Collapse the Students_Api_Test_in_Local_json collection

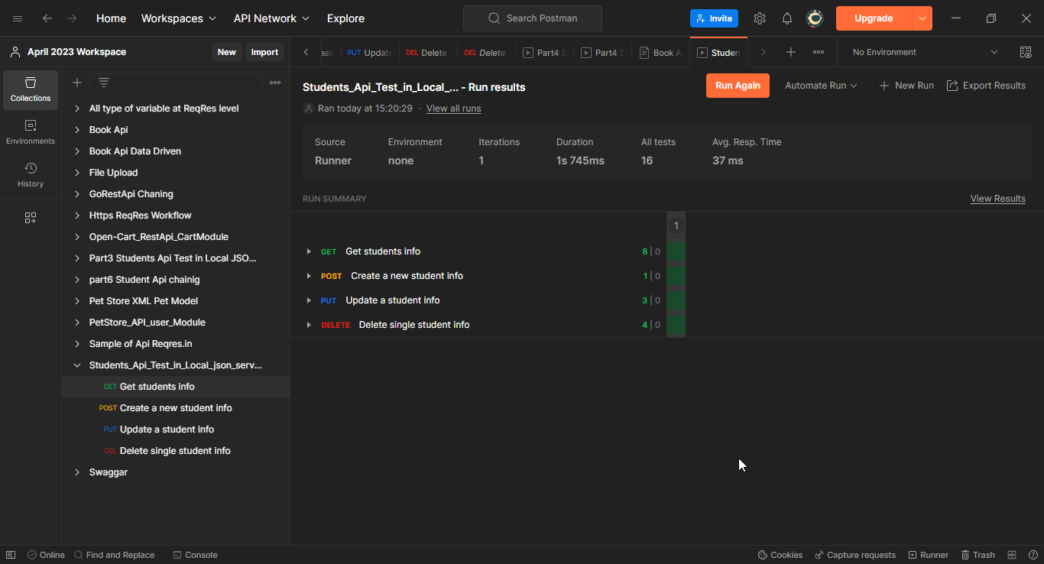[x=76, y=365]
